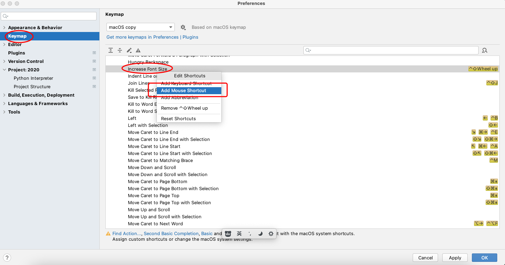Click the Plugins project-level settings icon
The width and height of the screenshot is (505, 265).
tap(94, 53)
